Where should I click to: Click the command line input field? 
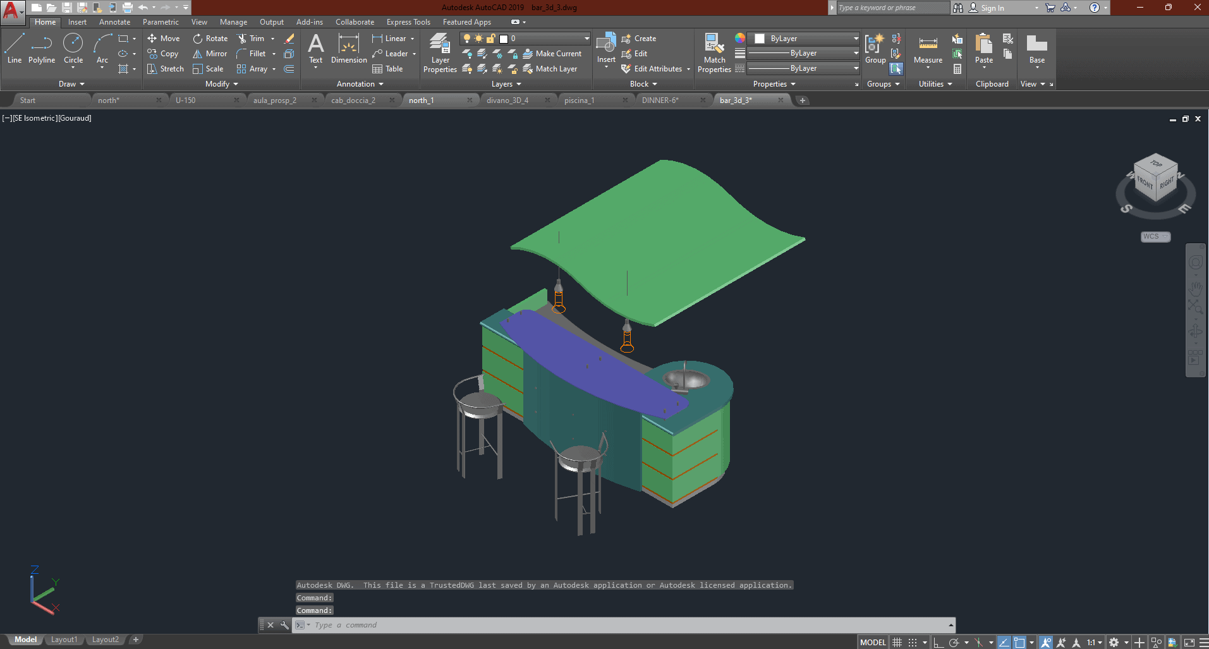click(626, 625)
